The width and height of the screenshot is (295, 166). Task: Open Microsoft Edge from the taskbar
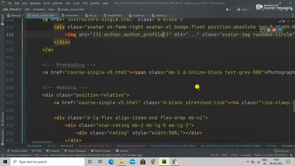tap(111, 162)
